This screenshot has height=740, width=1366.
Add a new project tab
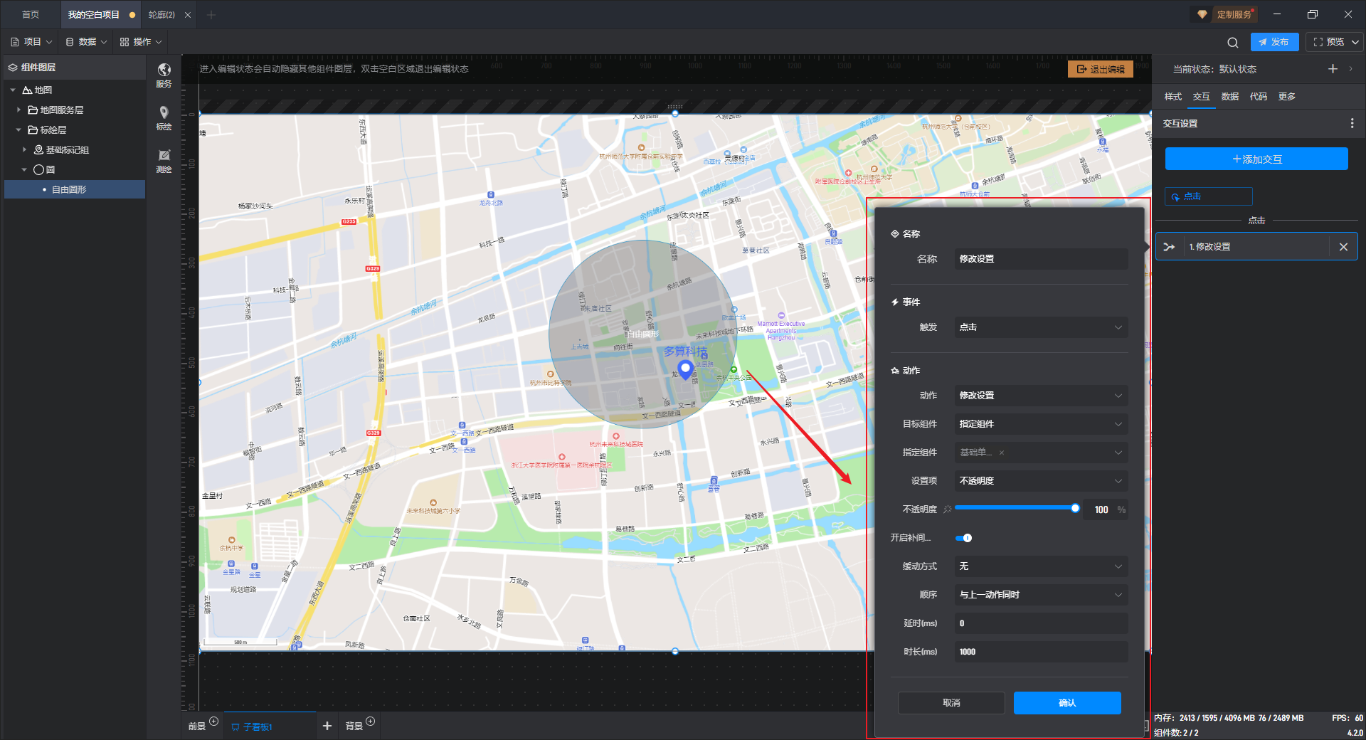(x=211, y=15)
